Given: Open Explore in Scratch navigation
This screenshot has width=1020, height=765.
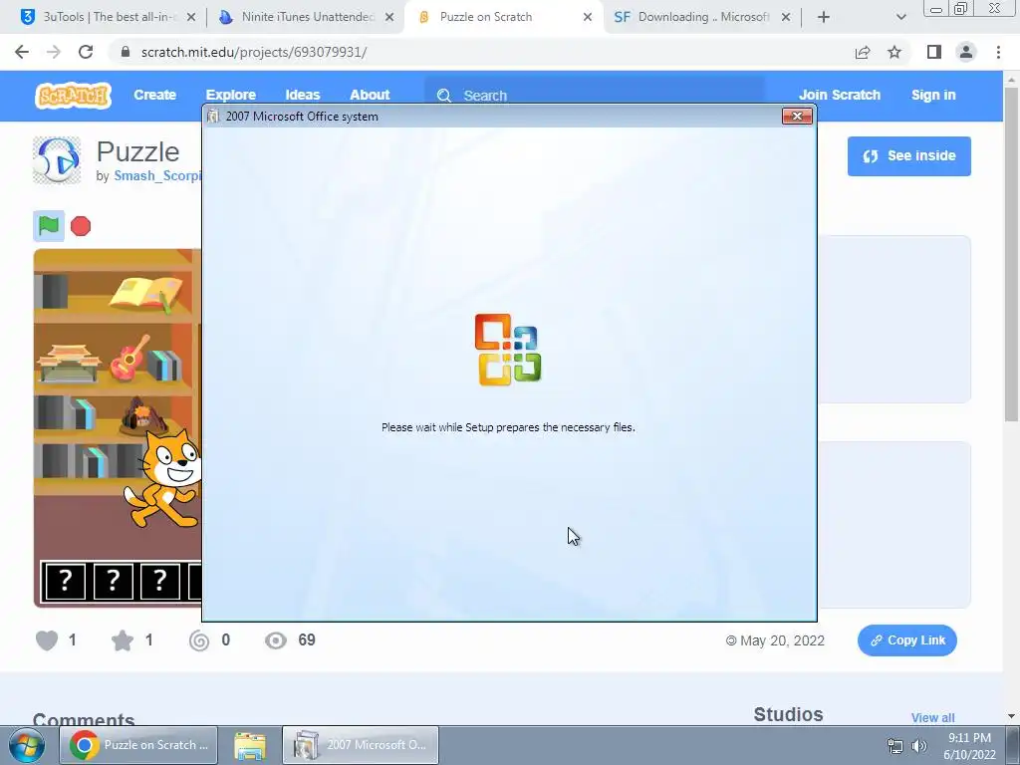Looking at the screenshot, I should 231,95.
